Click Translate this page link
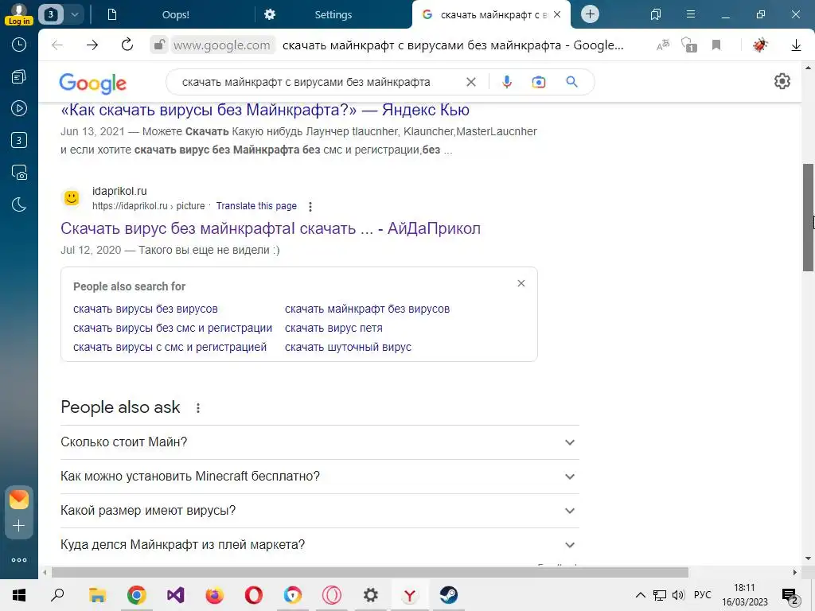815x611 pixels. coord(256,206)
